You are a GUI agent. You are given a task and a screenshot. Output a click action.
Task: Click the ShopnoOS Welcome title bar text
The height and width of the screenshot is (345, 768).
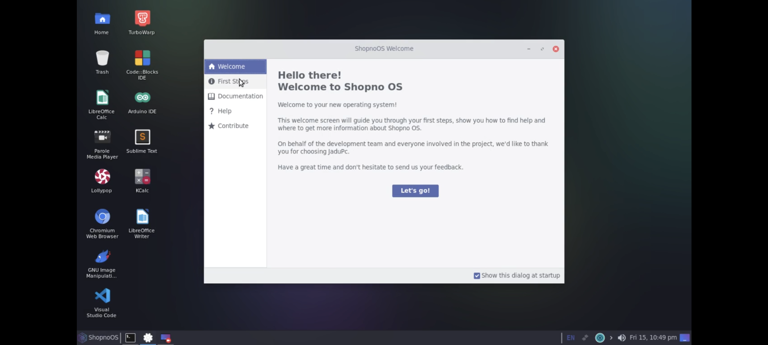coord(384,49)
